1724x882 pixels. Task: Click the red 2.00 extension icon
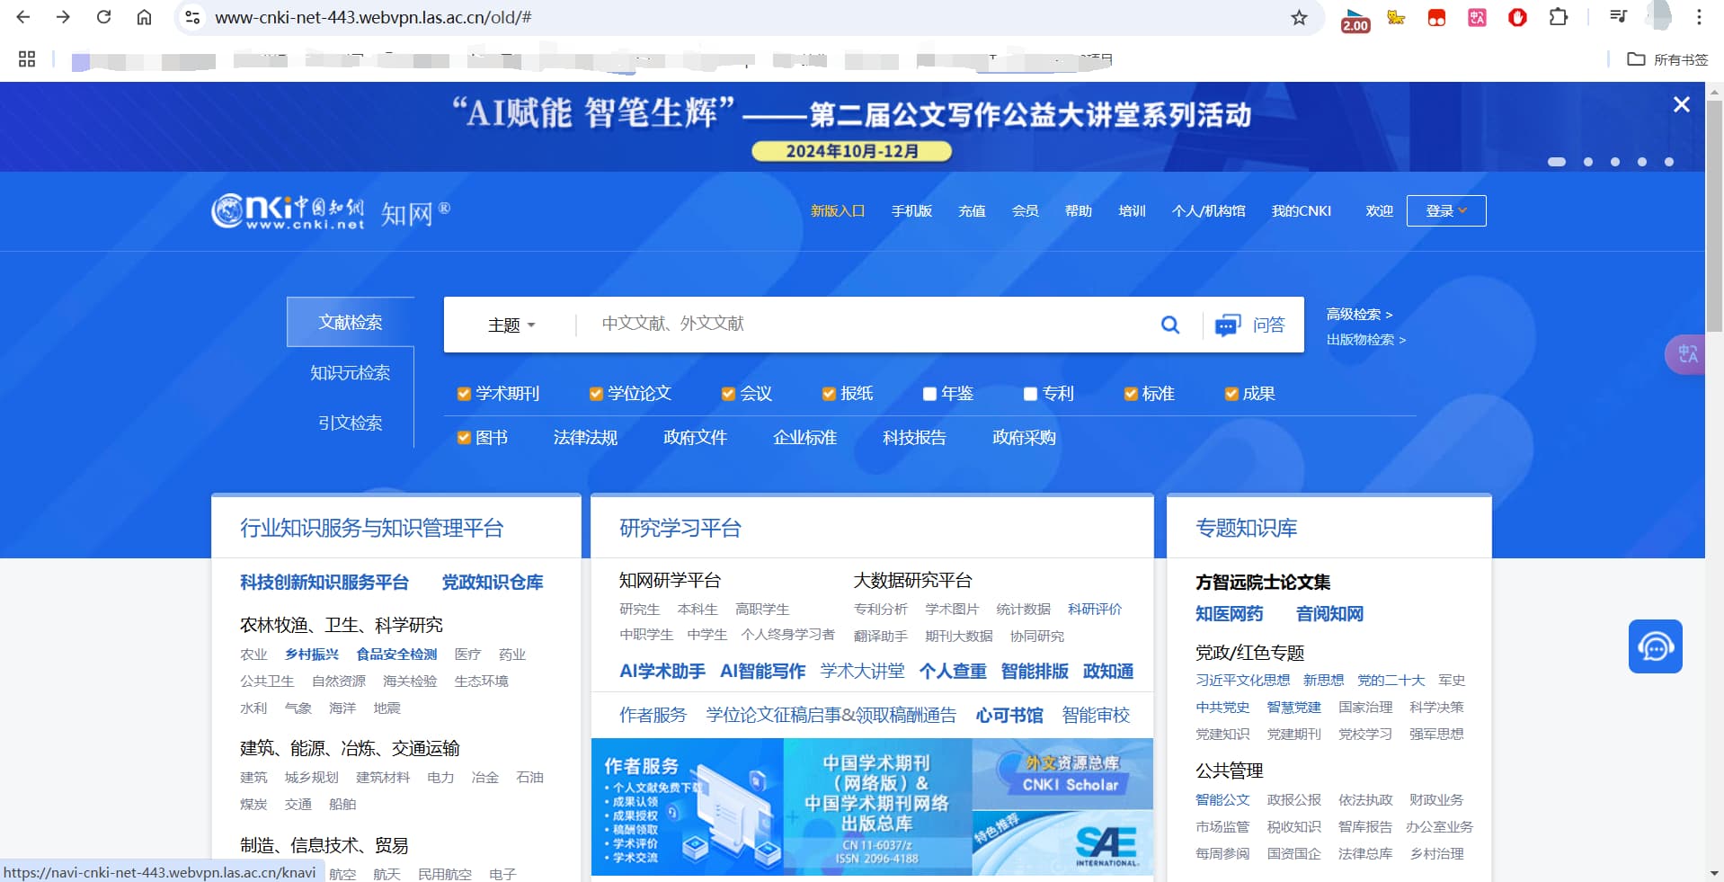point(1355,20)
